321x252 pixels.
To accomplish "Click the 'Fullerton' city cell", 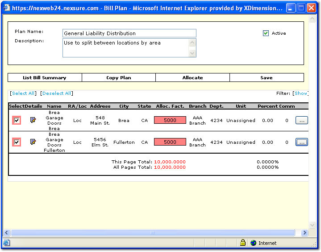I will coord(124,142).
